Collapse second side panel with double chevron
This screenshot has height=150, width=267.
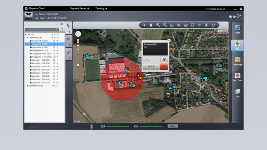coord(69,45)
